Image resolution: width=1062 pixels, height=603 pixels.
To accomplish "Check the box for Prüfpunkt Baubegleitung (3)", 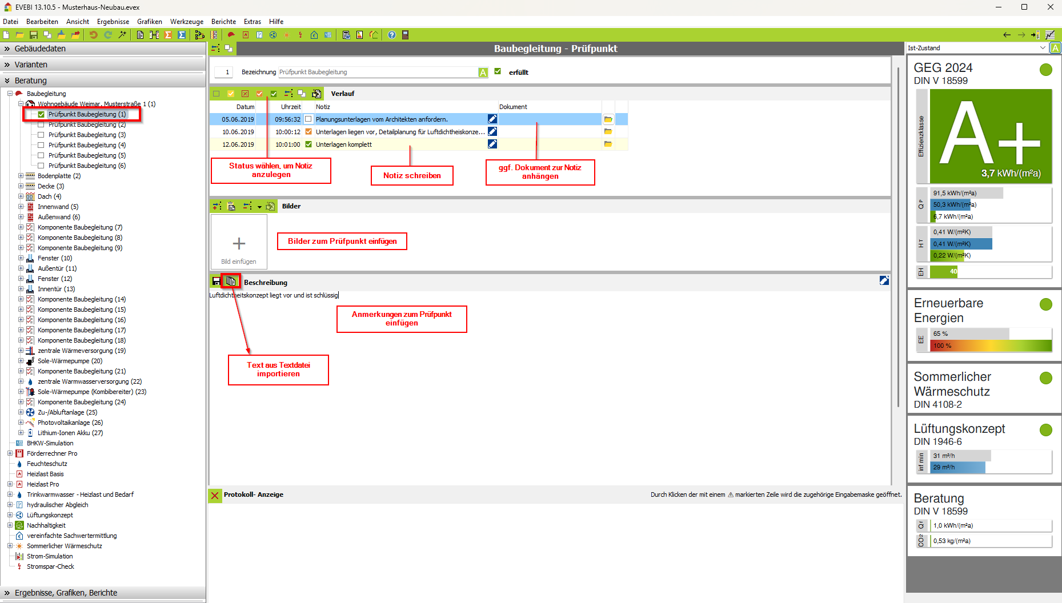I will coord(41,135).
